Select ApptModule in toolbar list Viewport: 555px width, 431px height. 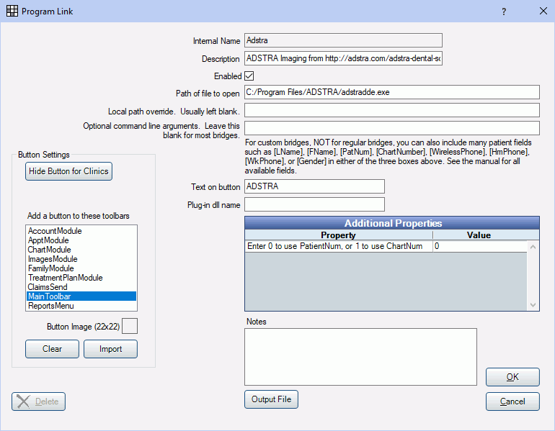click(x=81, y=240)
